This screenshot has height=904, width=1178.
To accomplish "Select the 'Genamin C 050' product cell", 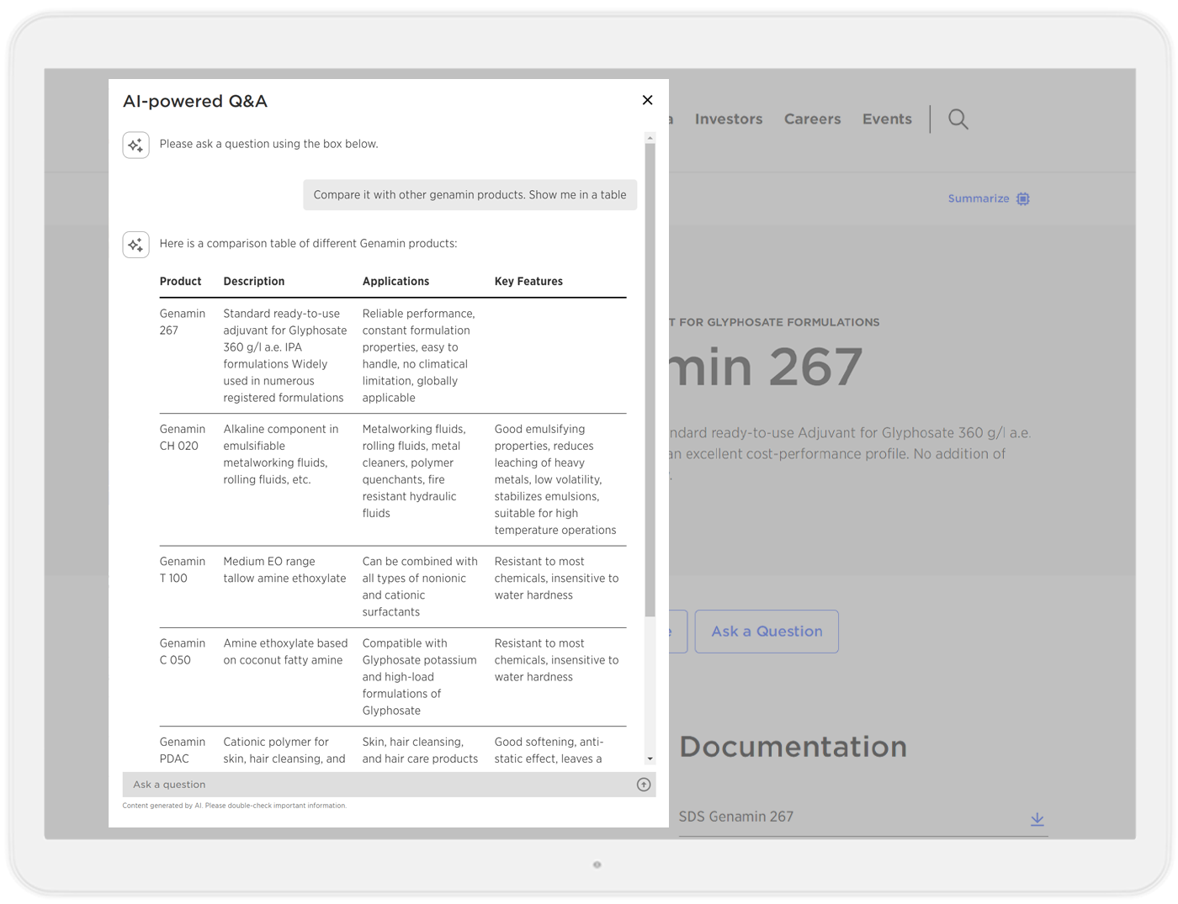I will point(183,652).
